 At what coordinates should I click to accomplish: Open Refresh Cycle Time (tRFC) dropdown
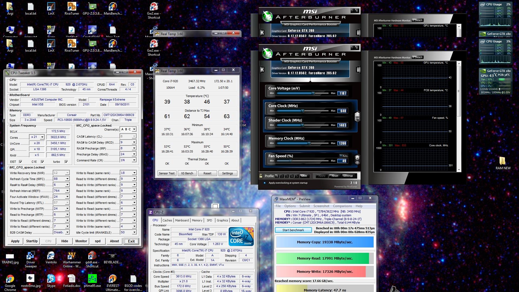point(67,179)
